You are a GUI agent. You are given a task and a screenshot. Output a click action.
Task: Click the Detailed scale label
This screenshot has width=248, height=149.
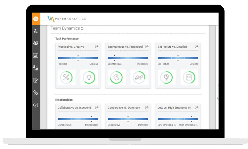[194, 64]
